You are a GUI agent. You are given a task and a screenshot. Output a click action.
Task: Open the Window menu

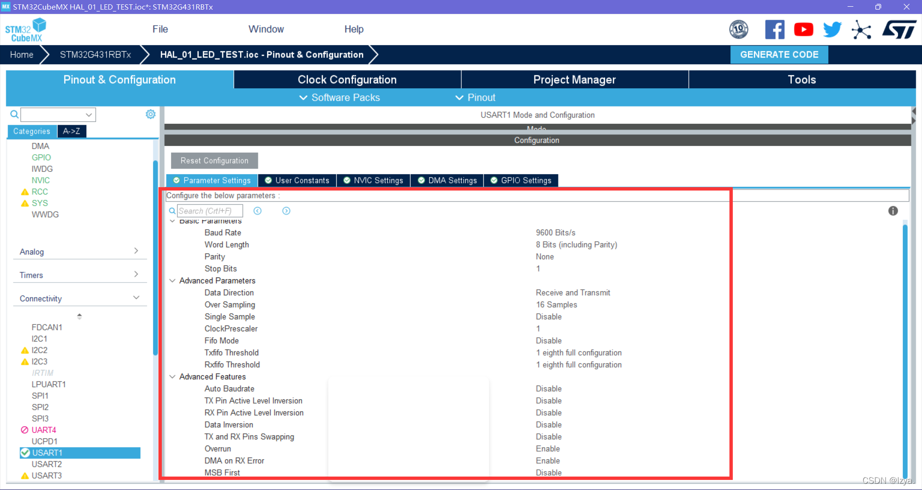tap(266, 29)
